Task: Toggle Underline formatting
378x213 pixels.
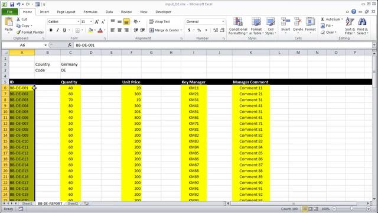Action: [x=64, y=30]
